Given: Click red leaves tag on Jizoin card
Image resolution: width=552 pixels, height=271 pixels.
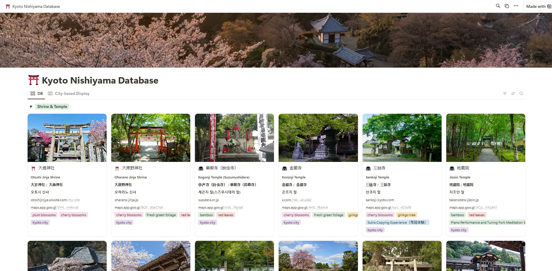Looking at the screenshot, I should click(477, 215).
